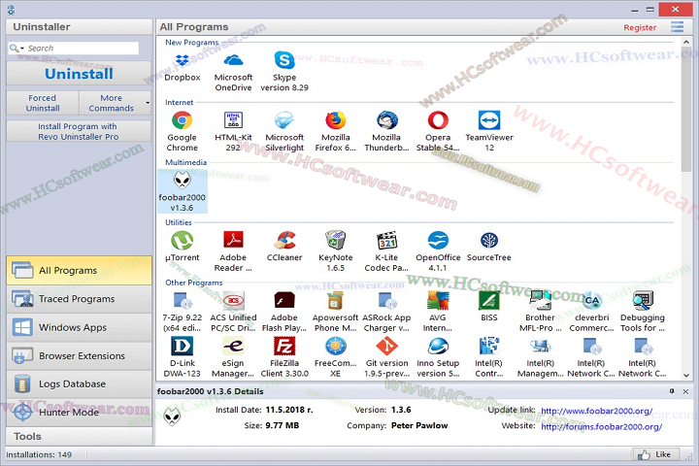Select Google Chrome program icon
This screenshot has width=699, height=466.
click(182, 120)
